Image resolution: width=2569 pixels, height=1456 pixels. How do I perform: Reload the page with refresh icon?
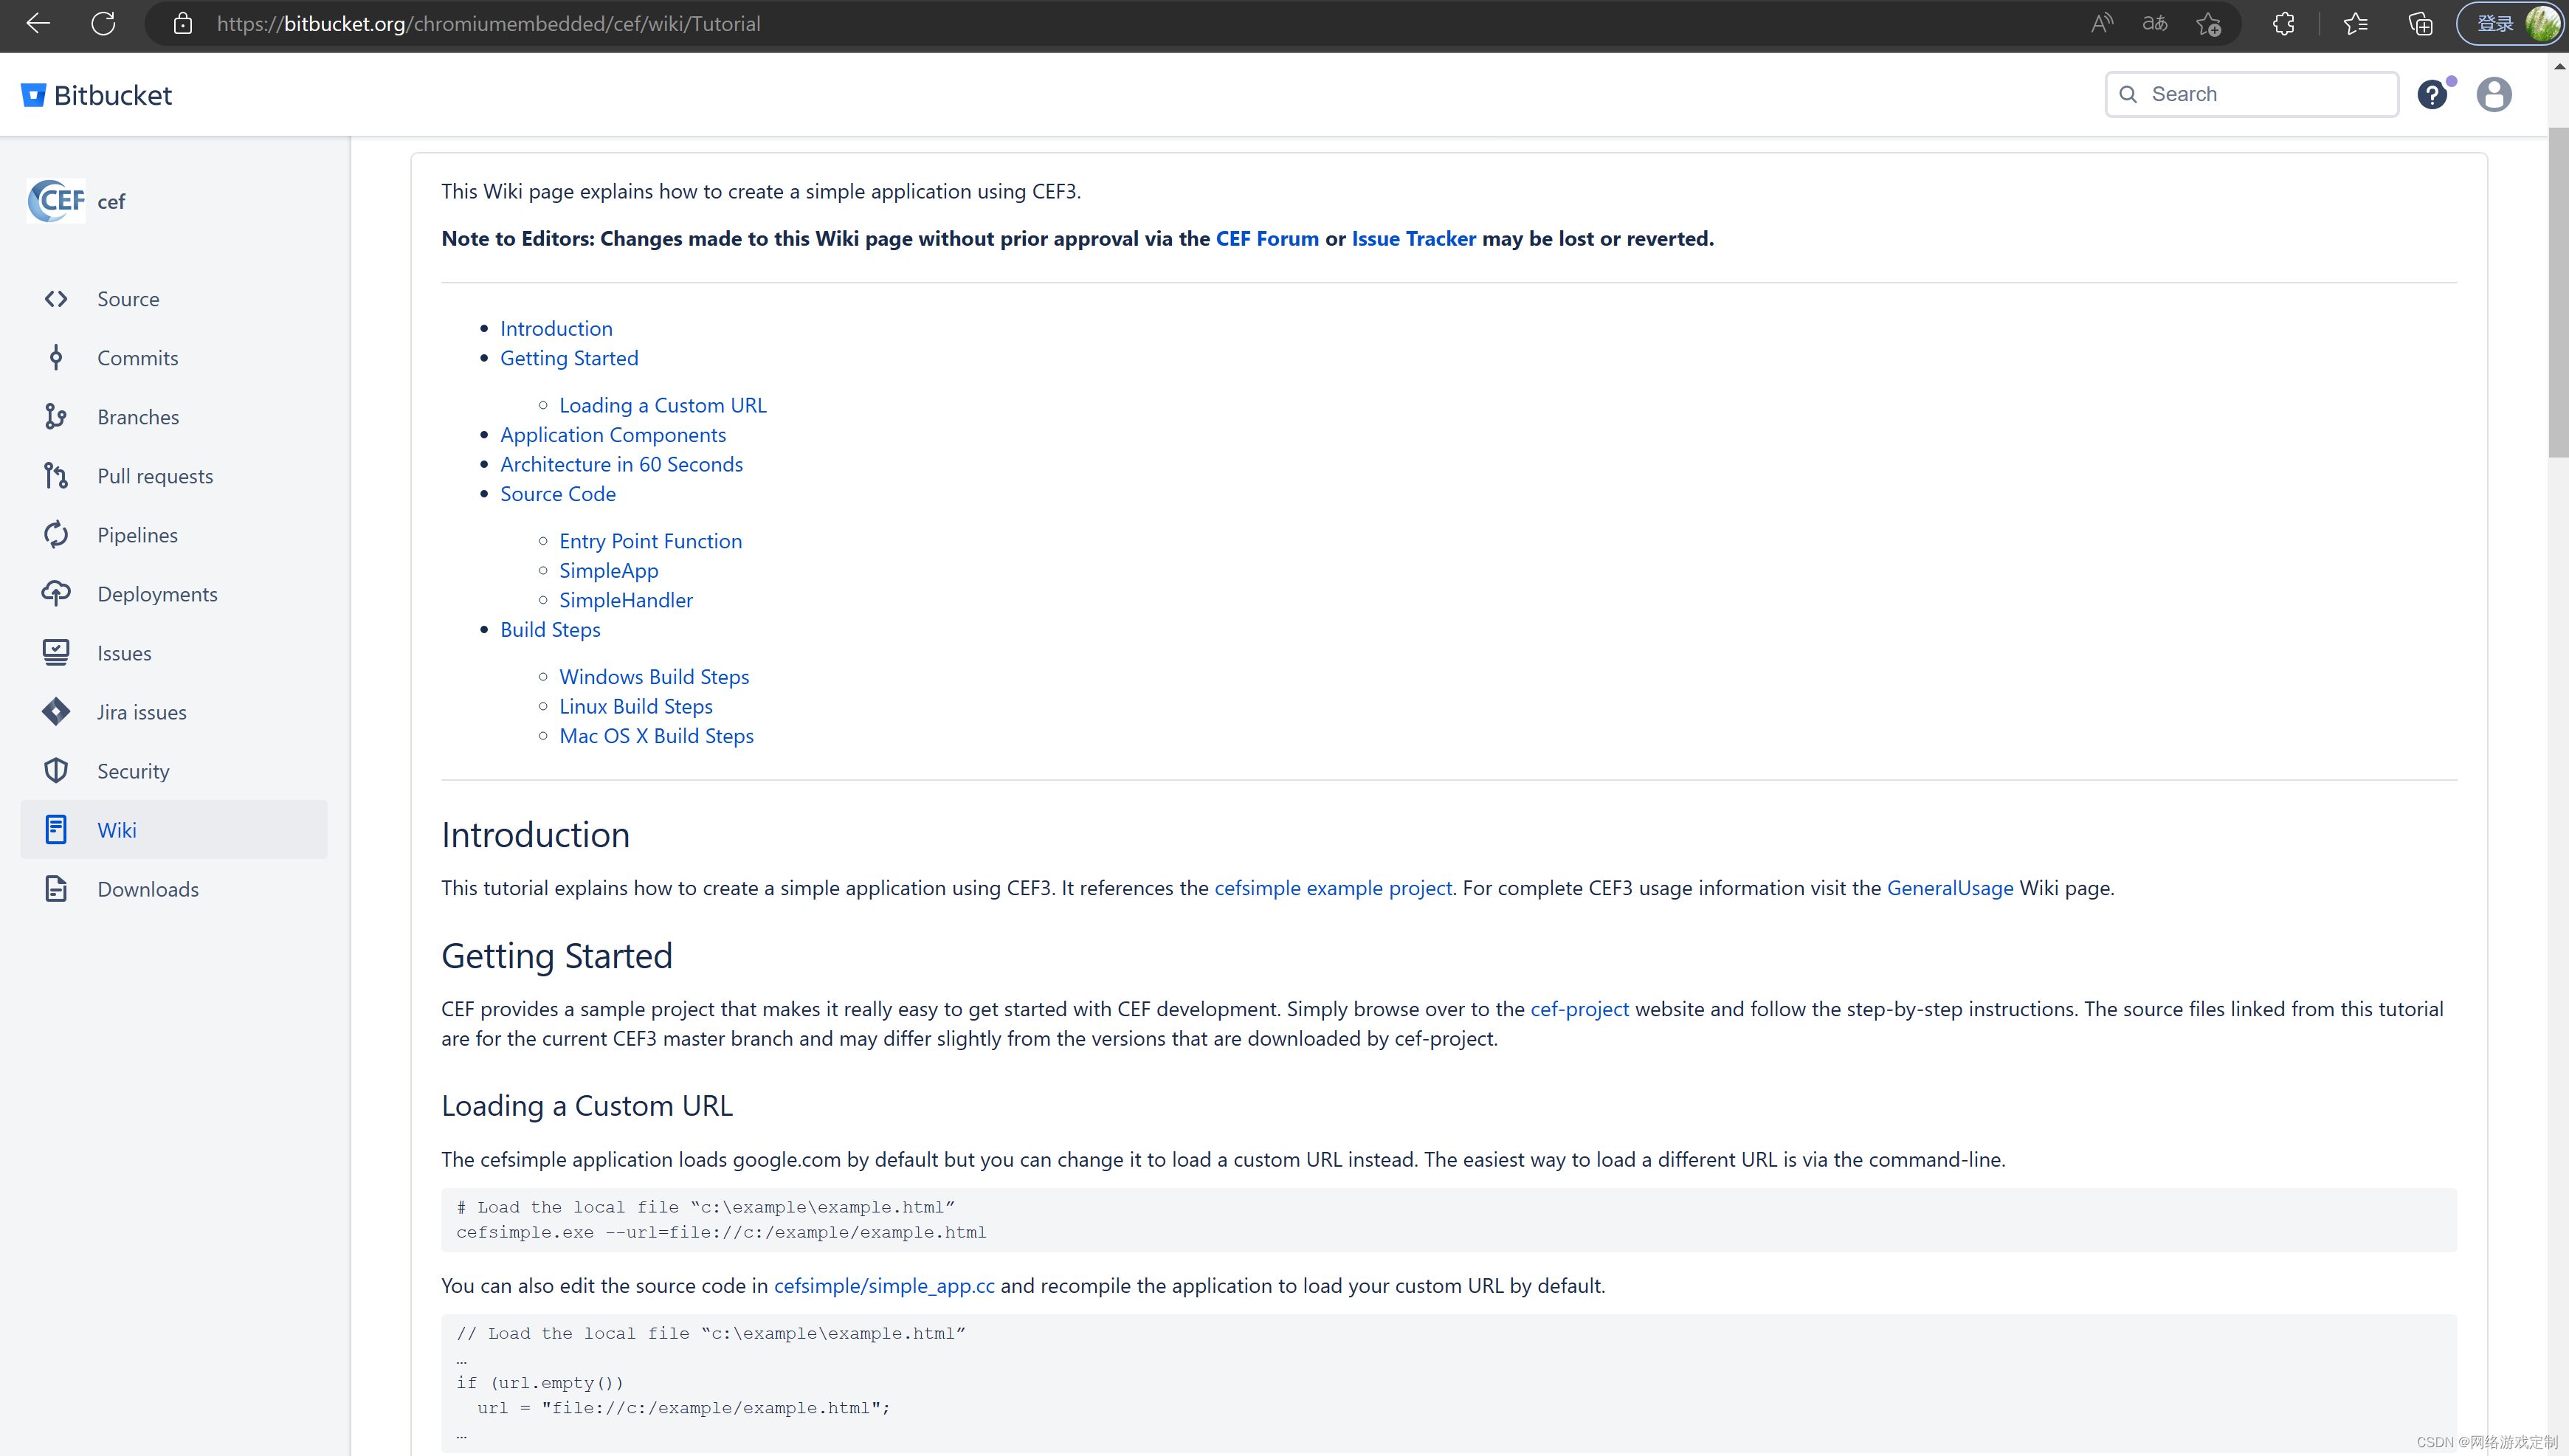(103, 23)
